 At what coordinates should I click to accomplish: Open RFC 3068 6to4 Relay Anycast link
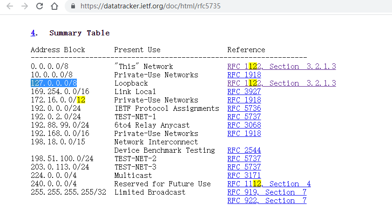click(x=244, y=125)
